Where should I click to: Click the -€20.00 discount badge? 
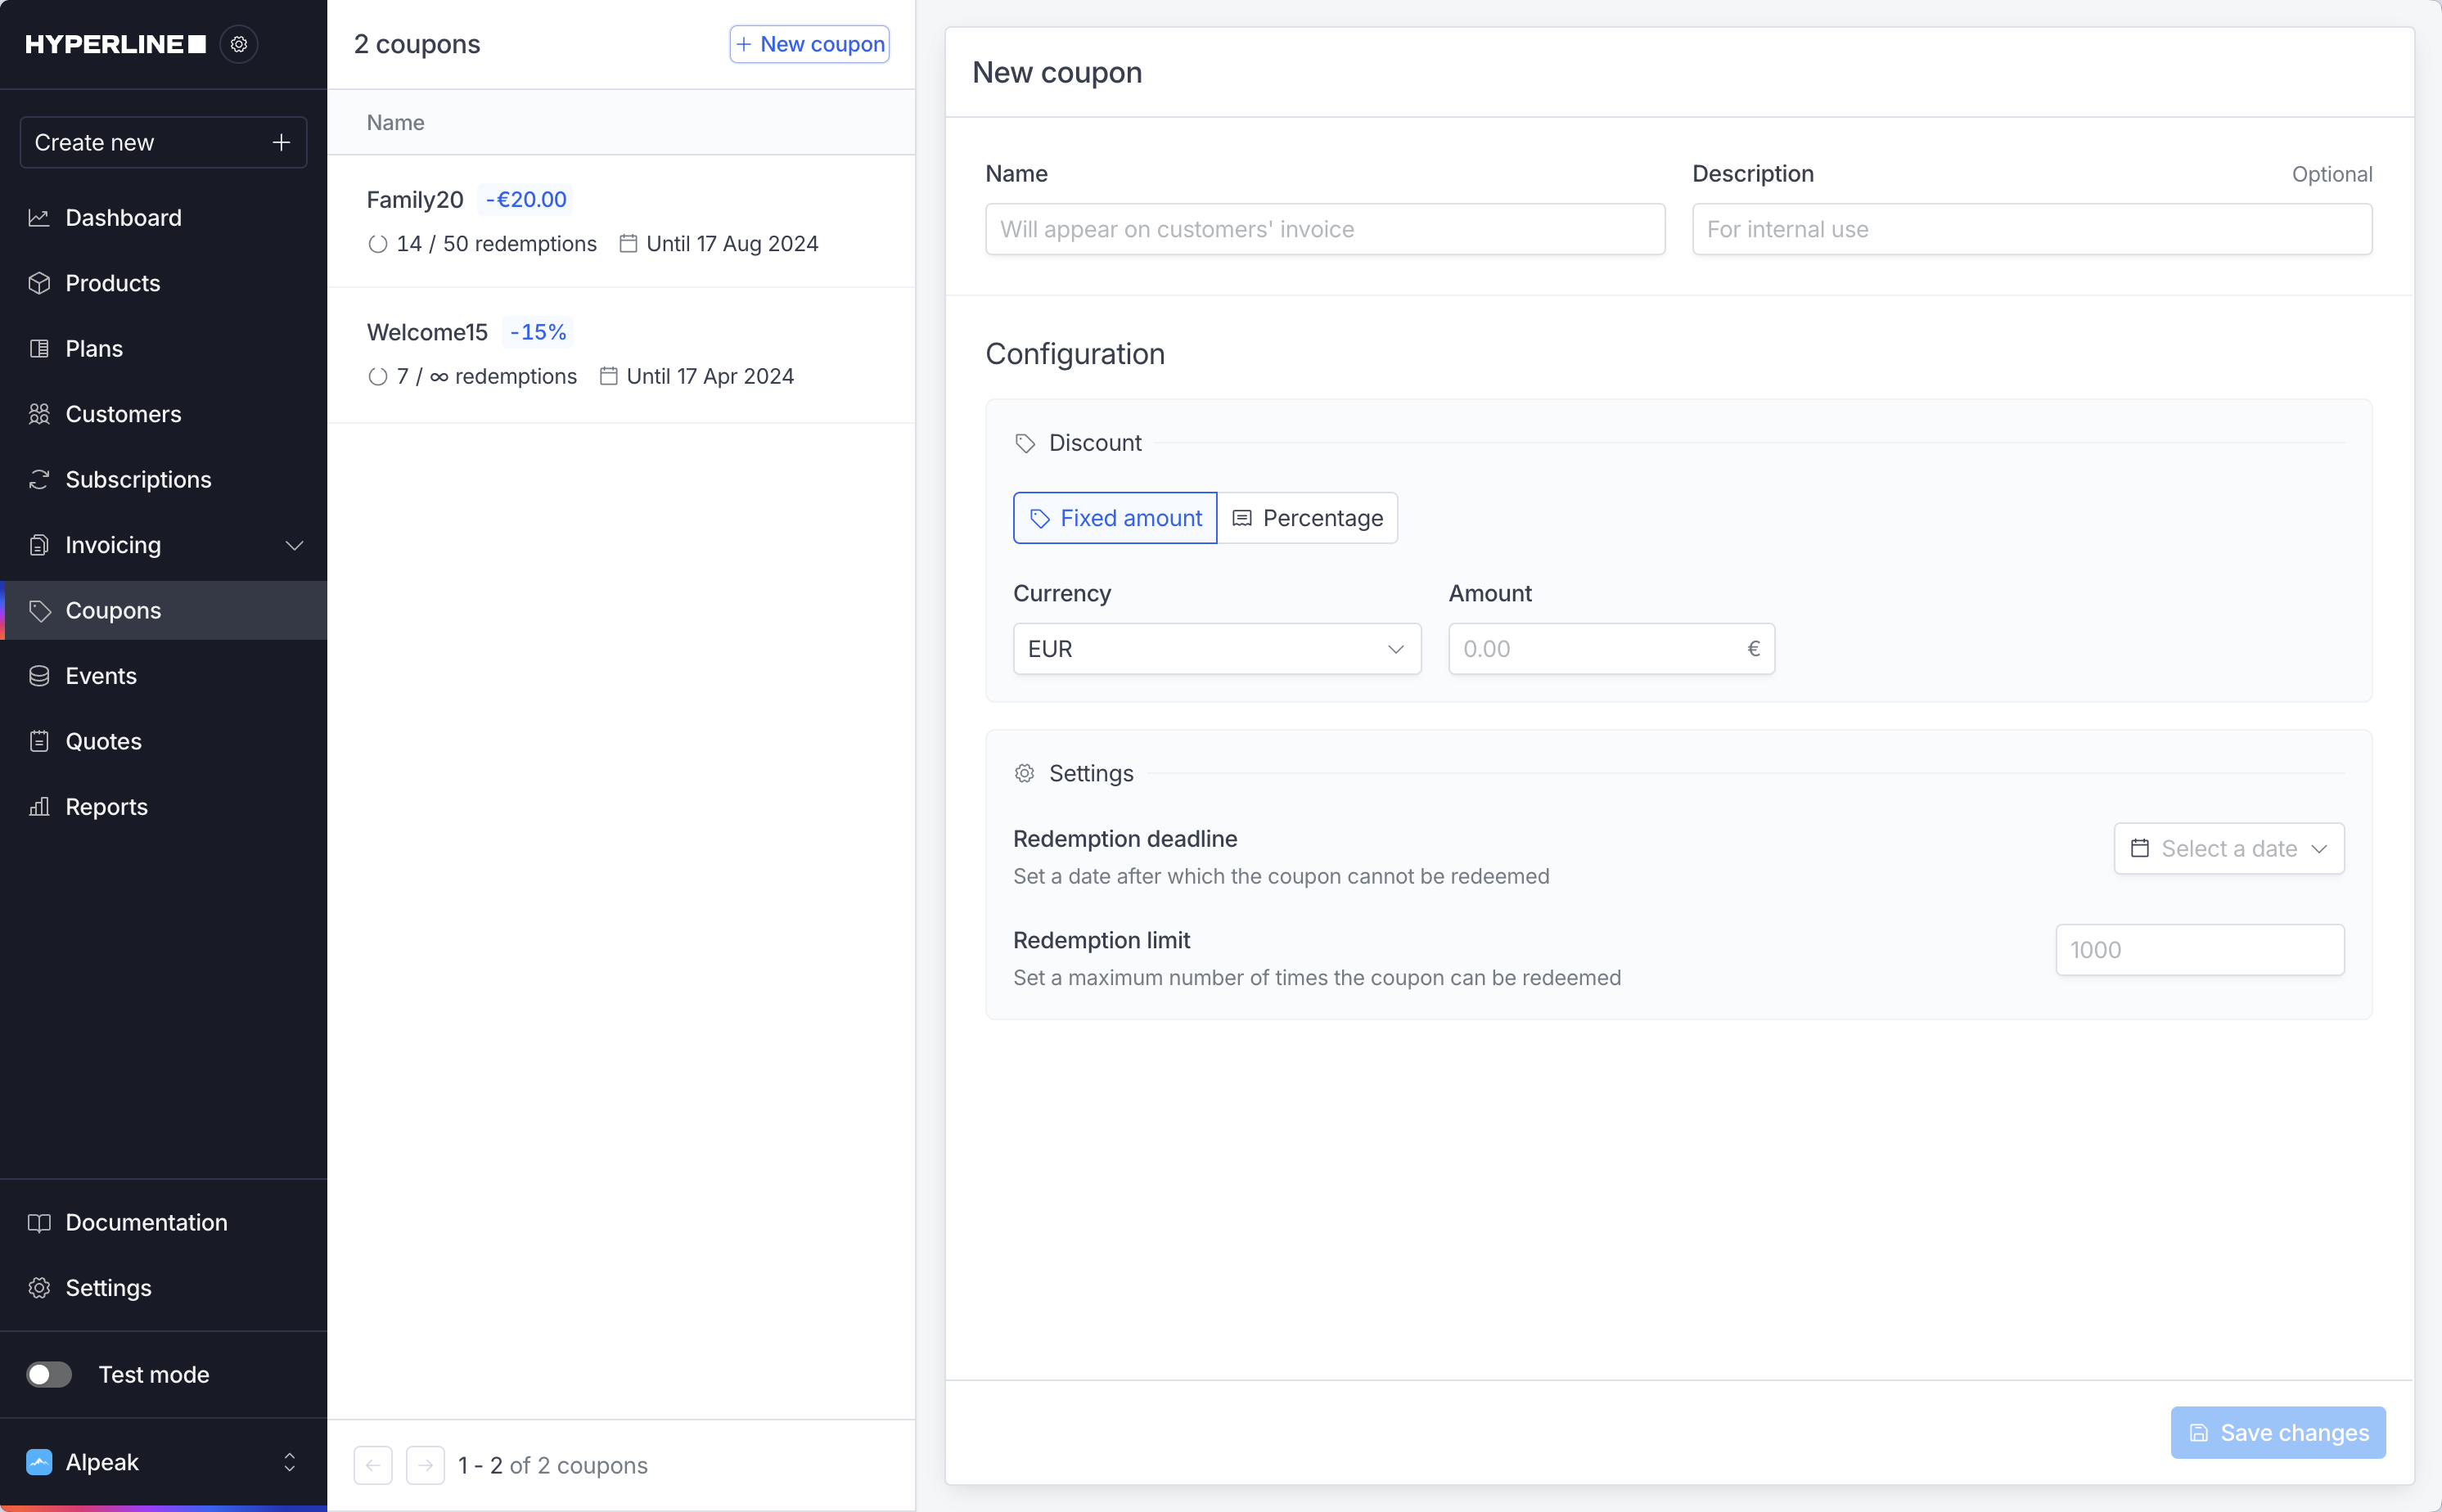point(526,199)
